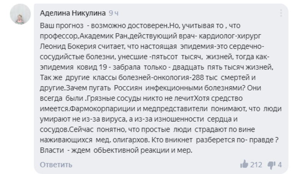Open the three-dot comment options menu
The width and height of the screenshot is (291, 174).
[x=281, y=13]
